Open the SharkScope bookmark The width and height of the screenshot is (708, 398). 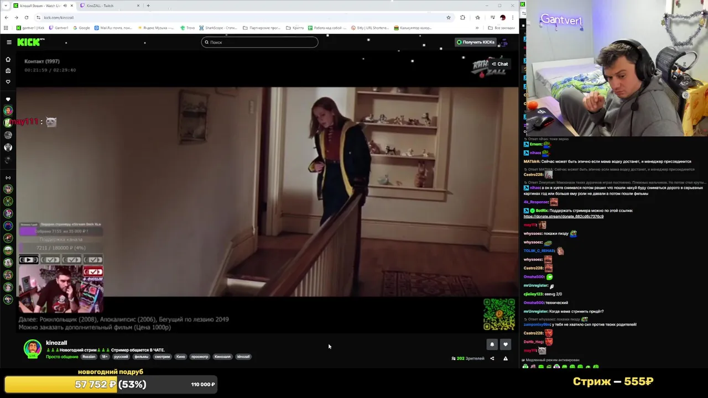[x=218, y=28]
